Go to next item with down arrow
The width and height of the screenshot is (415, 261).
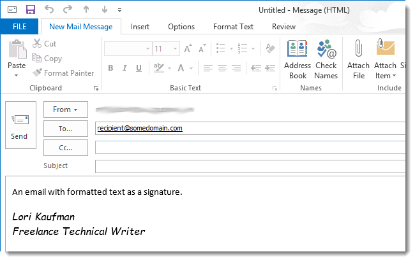pyautogui.click(x=105, y=10)
